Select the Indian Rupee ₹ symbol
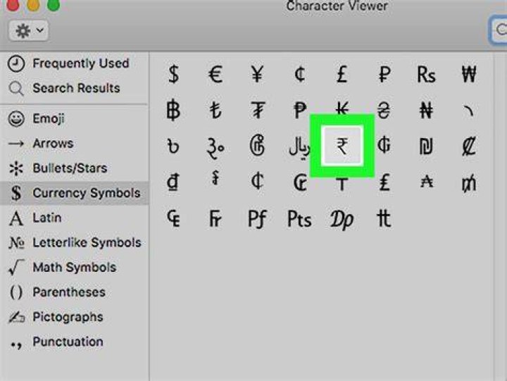Viewport: 507px width, 381px height. click(342, 146)
